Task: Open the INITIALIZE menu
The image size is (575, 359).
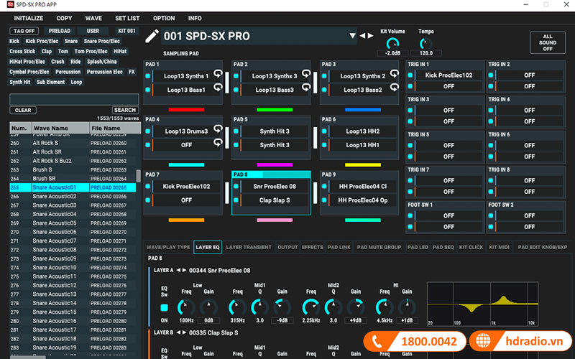Action: coord(29,19)
